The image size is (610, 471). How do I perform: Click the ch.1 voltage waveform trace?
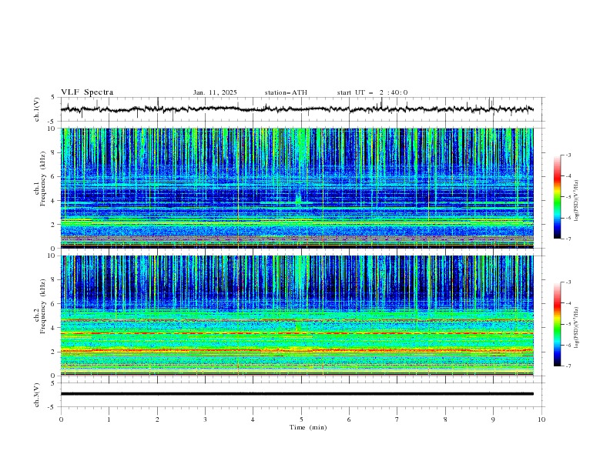click(x=297, y=109)
